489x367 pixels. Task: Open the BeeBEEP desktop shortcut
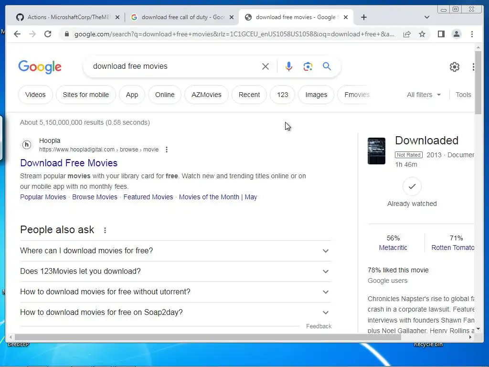tap(18, 344)
